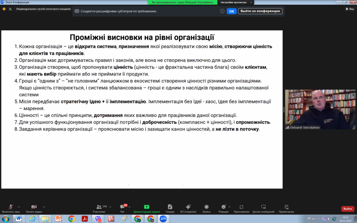
Task: Open Доски сообщений whiteboards
Action: click(x=264, y=207)
